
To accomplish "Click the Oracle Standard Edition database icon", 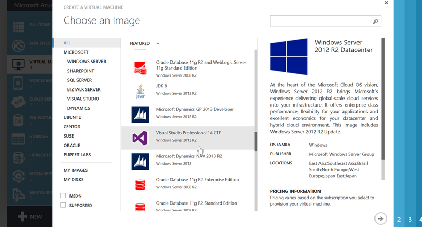I will point(140,207).
